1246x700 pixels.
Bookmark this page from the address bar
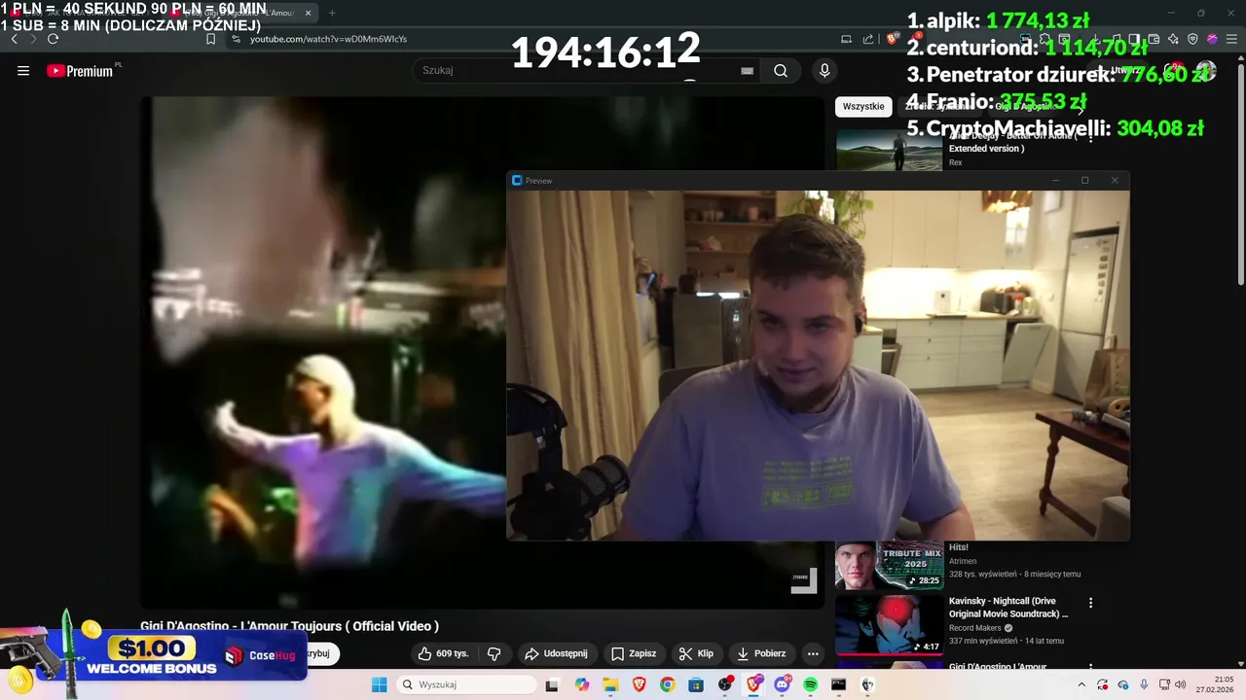coord(210,39)
